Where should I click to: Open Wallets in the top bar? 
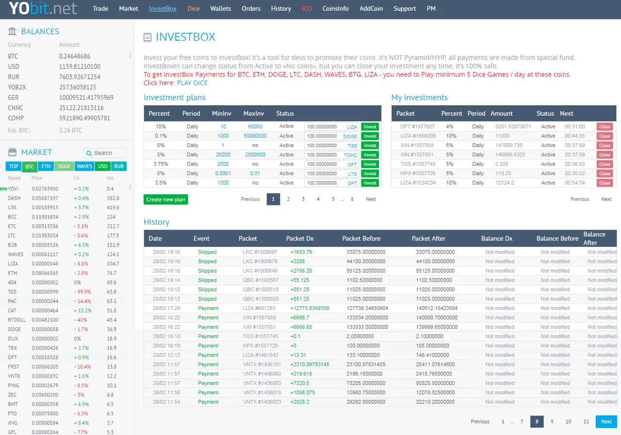coord(221,8)
